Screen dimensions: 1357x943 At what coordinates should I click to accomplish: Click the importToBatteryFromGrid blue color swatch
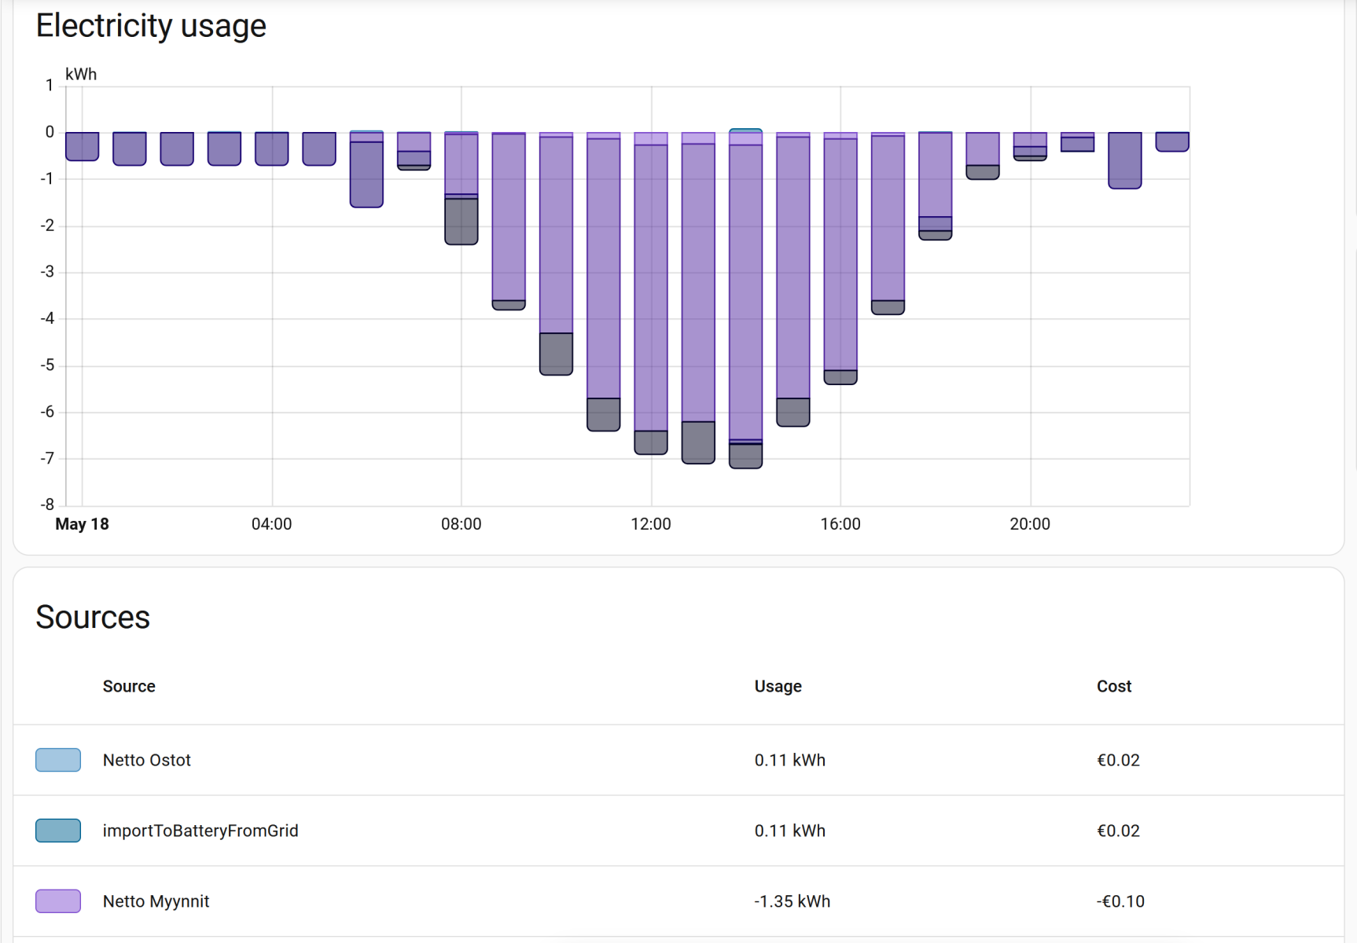coord(58,831)
